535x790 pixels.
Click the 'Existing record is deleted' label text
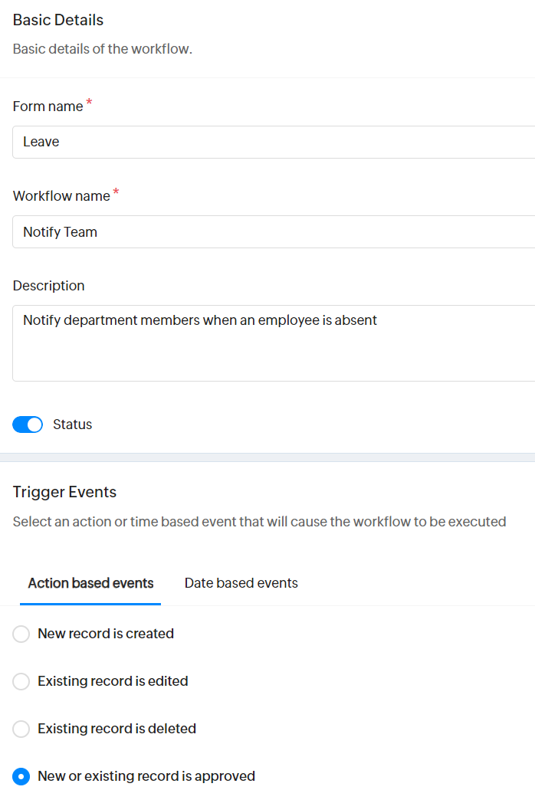point(117,729)
